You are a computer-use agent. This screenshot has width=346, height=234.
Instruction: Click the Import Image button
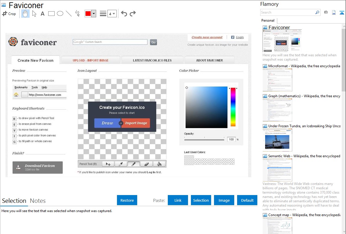click(136, 123)
